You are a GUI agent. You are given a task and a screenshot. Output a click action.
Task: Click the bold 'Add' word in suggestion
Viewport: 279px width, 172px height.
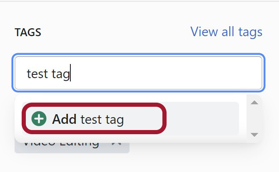(x=65, y=119)
